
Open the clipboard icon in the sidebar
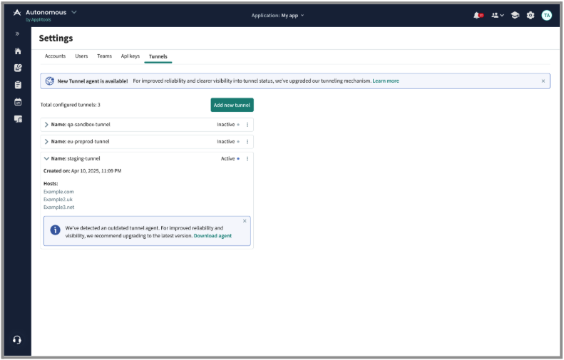pyautogui.click(x=18, y=85)
